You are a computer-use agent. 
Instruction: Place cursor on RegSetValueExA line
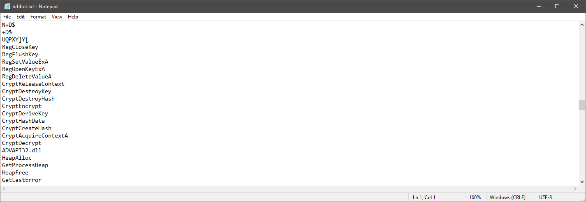tap(25, 62)
